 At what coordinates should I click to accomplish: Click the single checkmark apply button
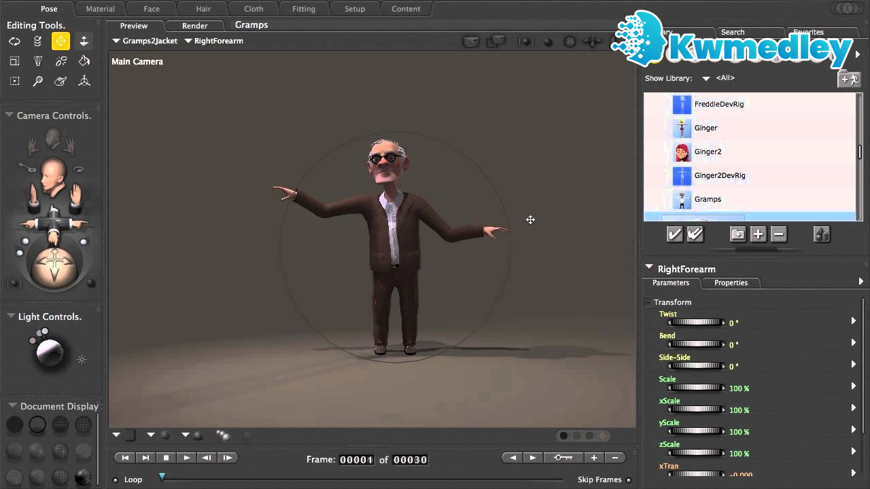(674, 234)
